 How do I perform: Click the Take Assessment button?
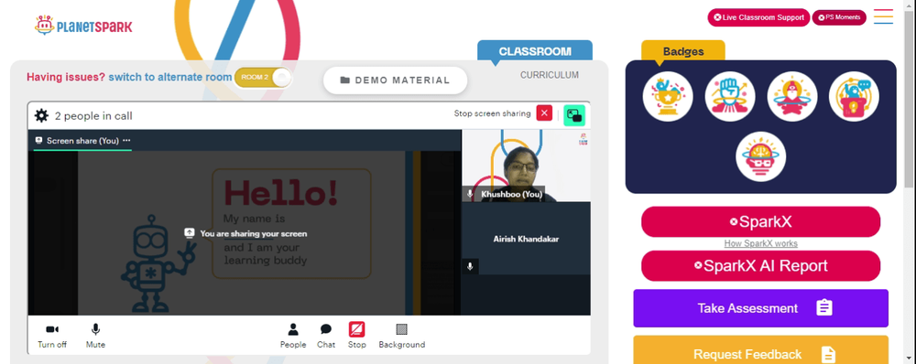(760, 308)
